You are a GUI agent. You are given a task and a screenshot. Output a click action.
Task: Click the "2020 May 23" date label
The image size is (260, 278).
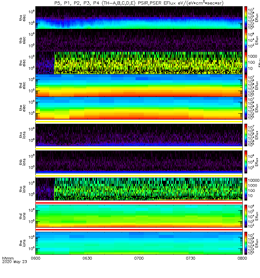click(x=15, y=262)
